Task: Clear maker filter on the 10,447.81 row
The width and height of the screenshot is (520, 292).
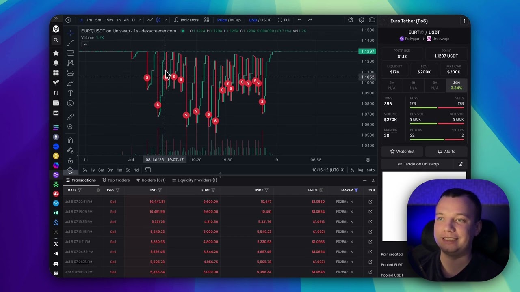Action: click(x=352, y=202)
